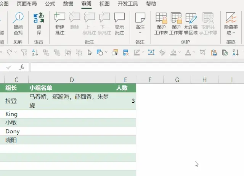
Task: Insert a text box
Action: pyautogui.click(x=151, y=52)
